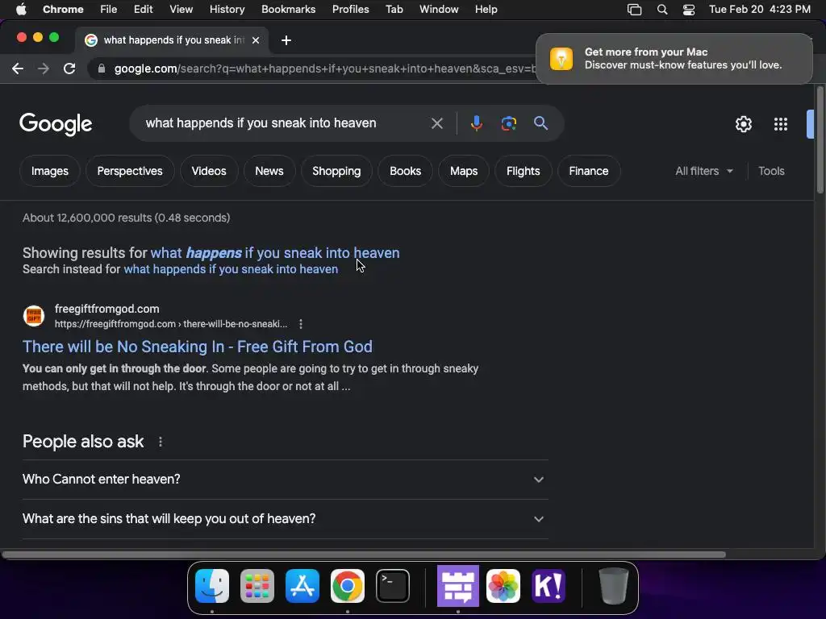Expand 'Who Cannot enter heaven?' question
Image resolution: width=826 pixels, height=619 pixels.
click(x=285, y=480)
